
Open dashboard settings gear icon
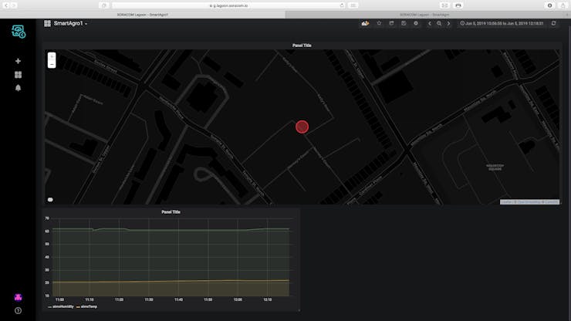(x=416, y=23)
